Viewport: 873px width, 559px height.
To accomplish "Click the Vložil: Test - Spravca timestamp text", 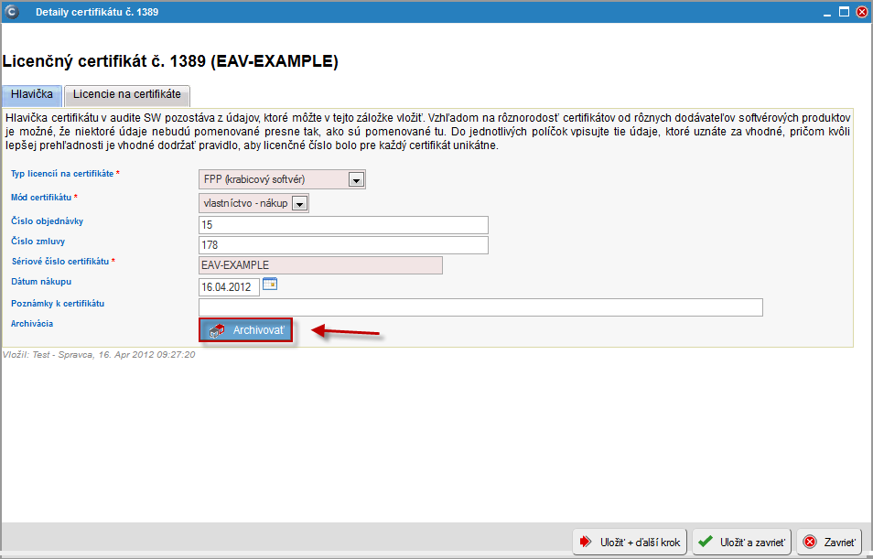I will [x=99, y=355].
